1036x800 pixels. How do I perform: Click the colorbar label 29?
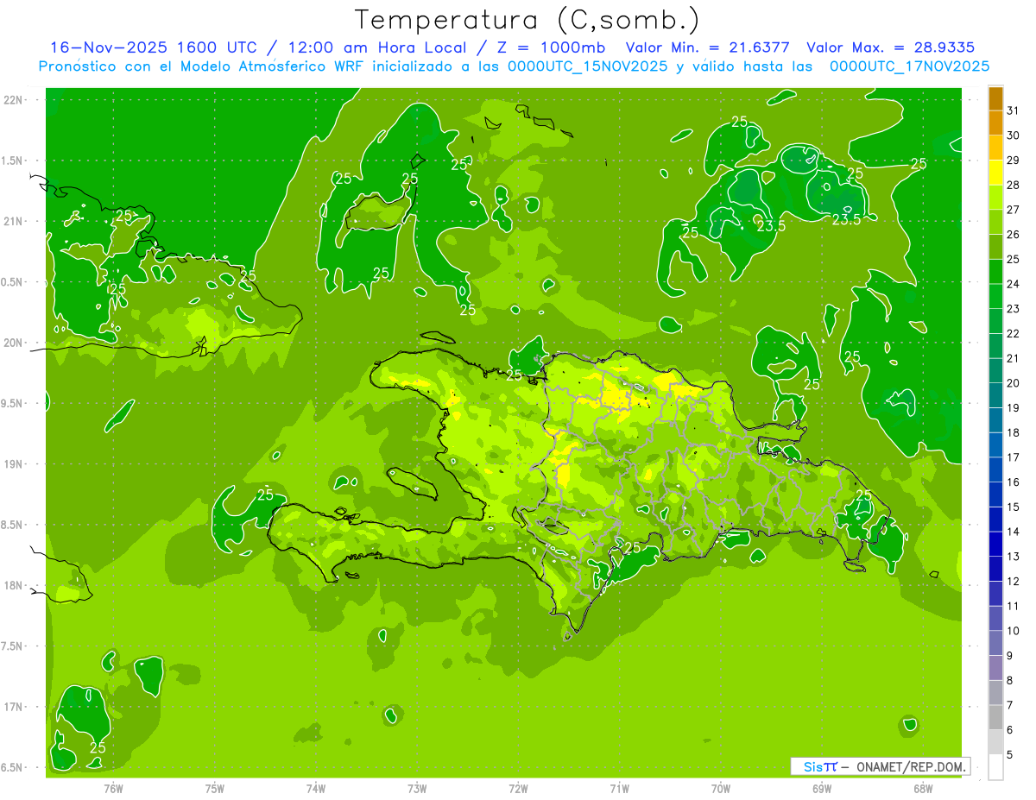[1014, 161]
